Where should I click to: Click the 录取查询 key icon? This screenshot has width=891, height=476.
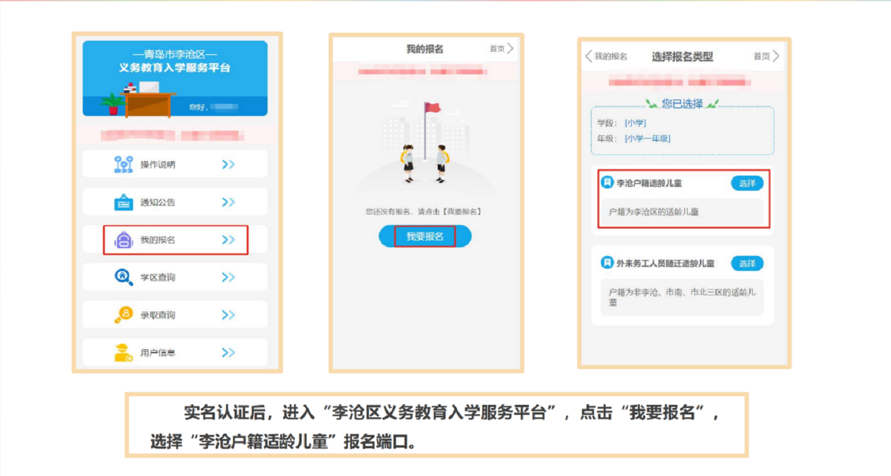123,315
